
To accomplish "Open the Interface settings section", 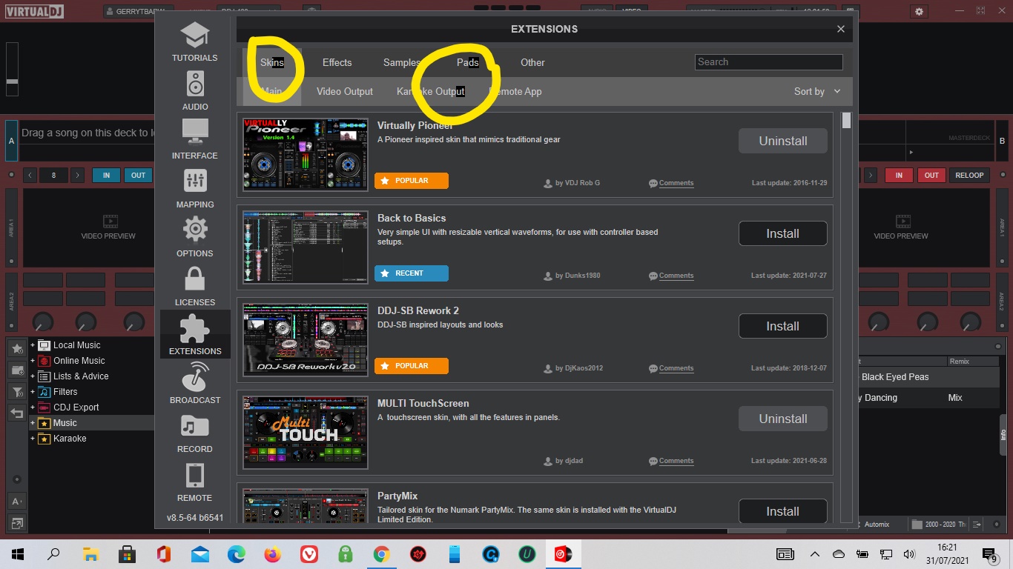I will pos(195,140).
